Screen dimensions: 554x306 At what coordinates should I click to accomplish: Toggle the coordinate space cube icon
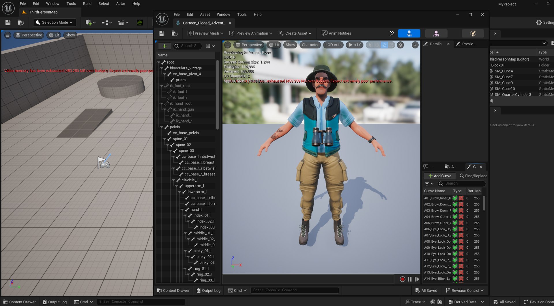pyautogui.click(x=400, y=45)
